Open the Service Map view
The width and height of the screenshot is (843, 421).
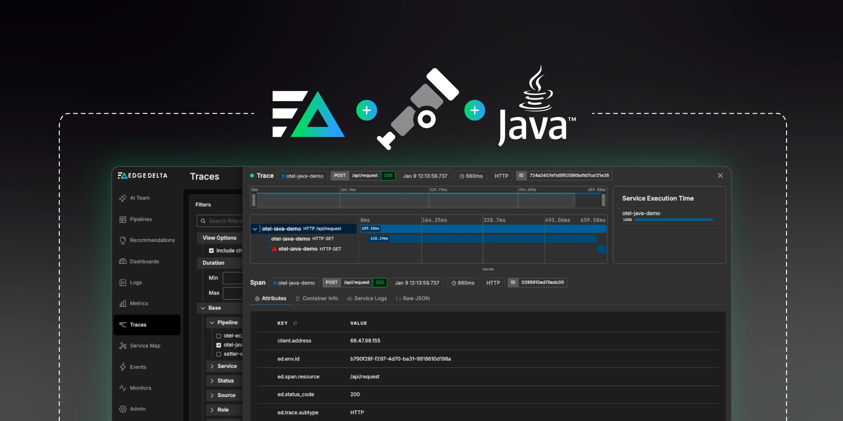click(145, 346)
